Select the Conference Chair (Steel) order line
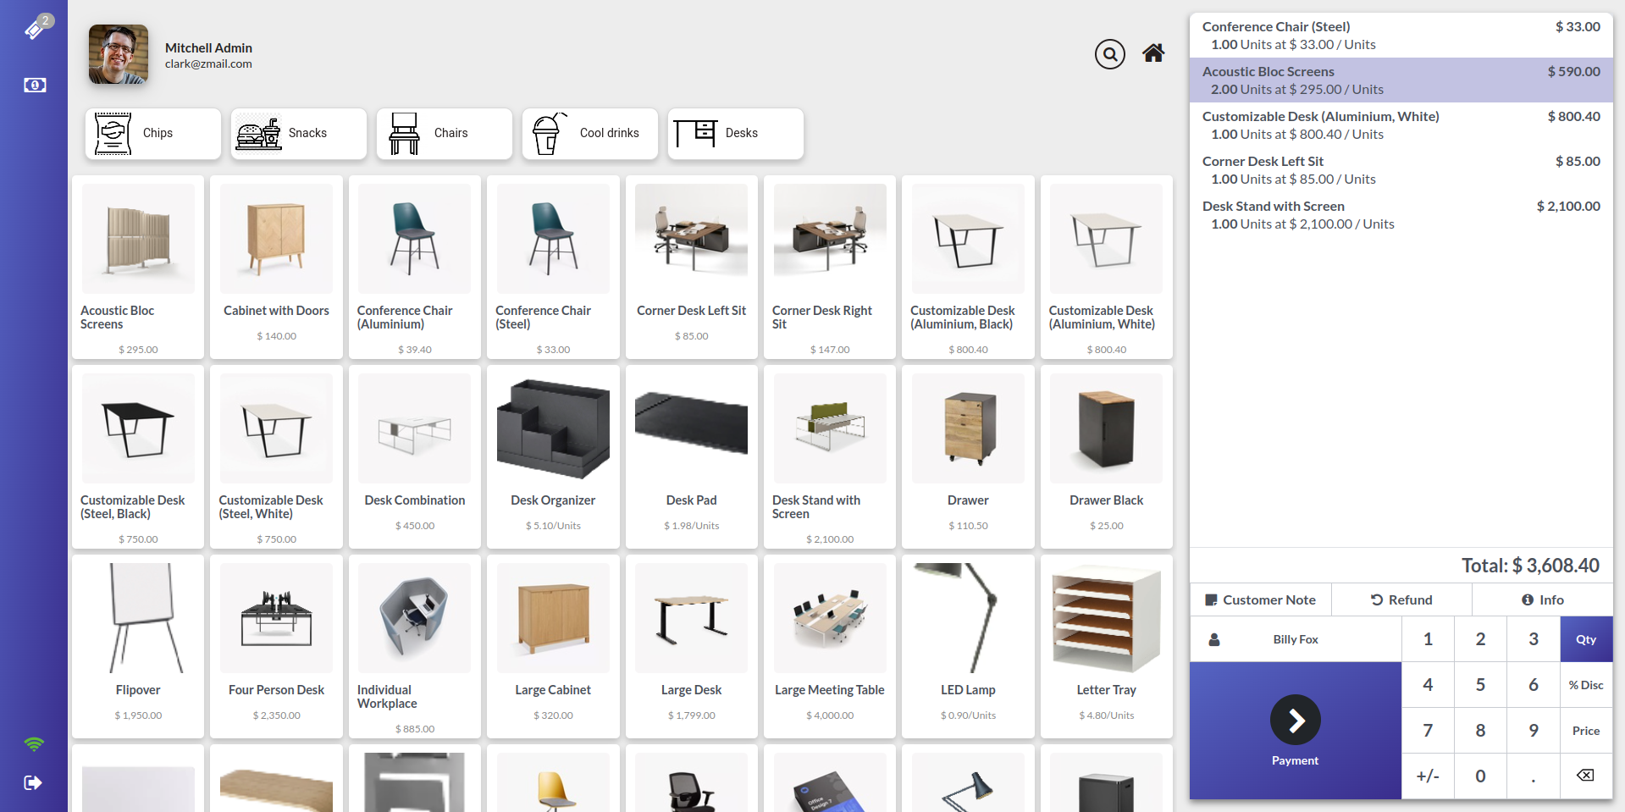The height and width of the screenshot is (812, 1625). (1401, 36)
